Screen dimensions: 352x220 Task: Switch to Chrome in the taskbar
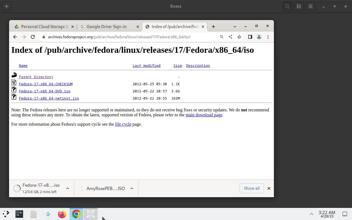click(76, 214)
